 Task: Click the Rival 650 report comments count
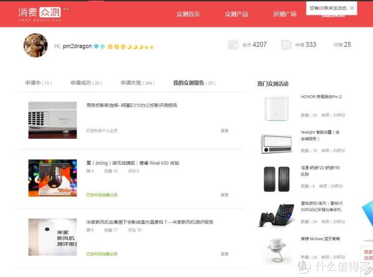coord(134,171)
